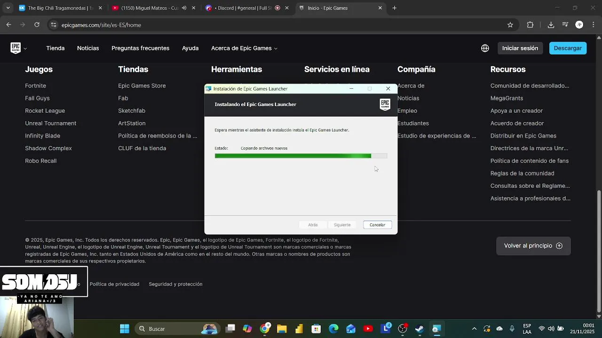Open the Windows Start button
Image resolution: width=602 pixels, height=338 pixels.
[x=124, y=329]
